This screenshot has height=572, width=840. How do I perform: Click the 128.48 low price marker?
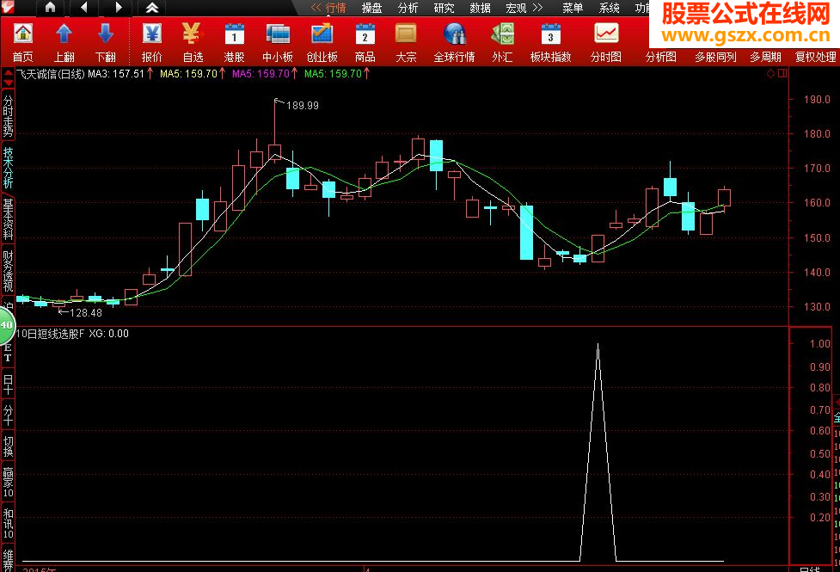point(86,312)
